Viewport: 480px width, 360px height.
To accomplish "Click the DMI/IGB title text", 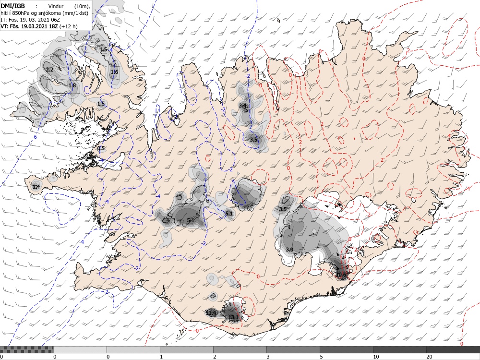I will 13,6.
